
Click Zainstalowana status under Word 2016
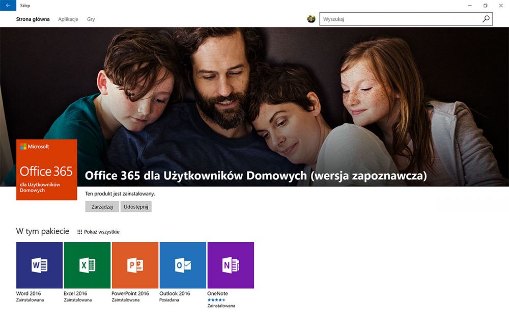click(x=30, y=300)
